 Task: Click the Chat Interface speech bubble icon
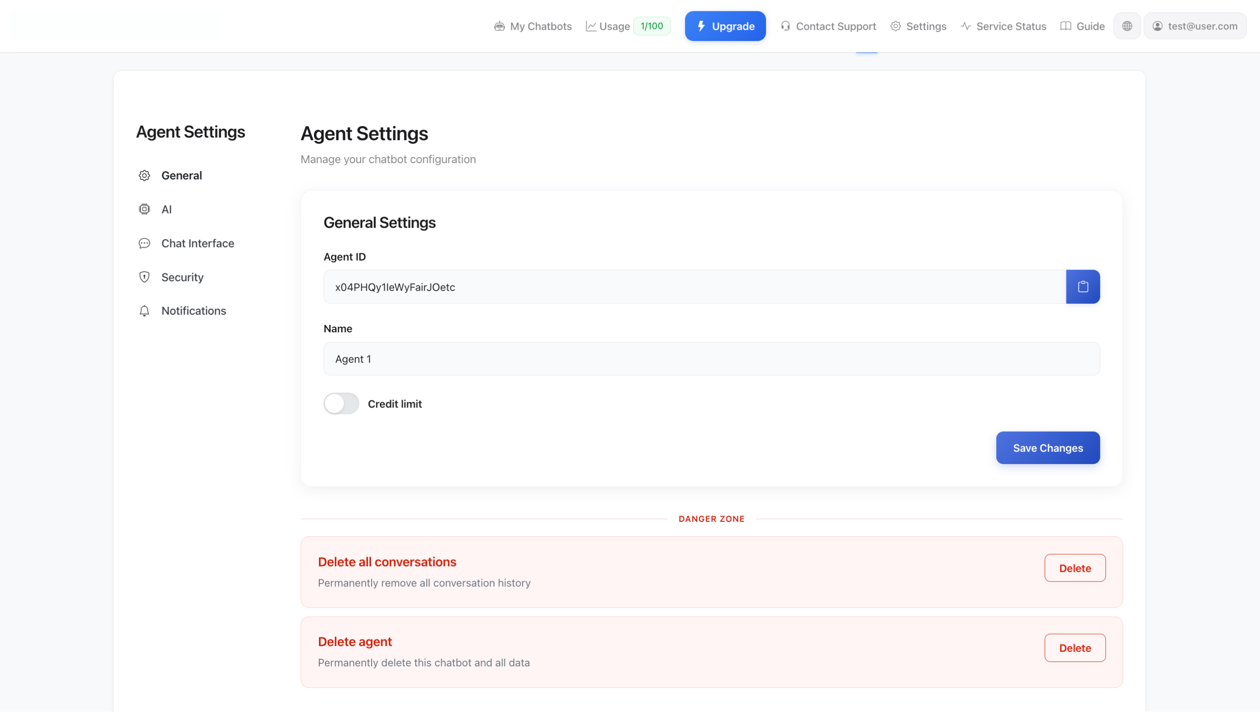pos(144,244)
